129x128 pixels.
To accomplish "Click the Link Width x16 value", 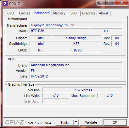I will (x=56, y=95).
